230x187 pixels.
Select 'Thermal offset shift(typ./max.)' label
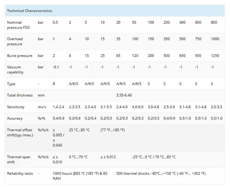tap(20, 133)
